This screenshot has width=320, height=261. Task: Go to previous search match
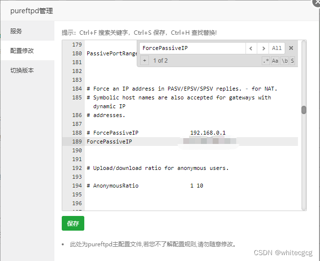(251, 48)
